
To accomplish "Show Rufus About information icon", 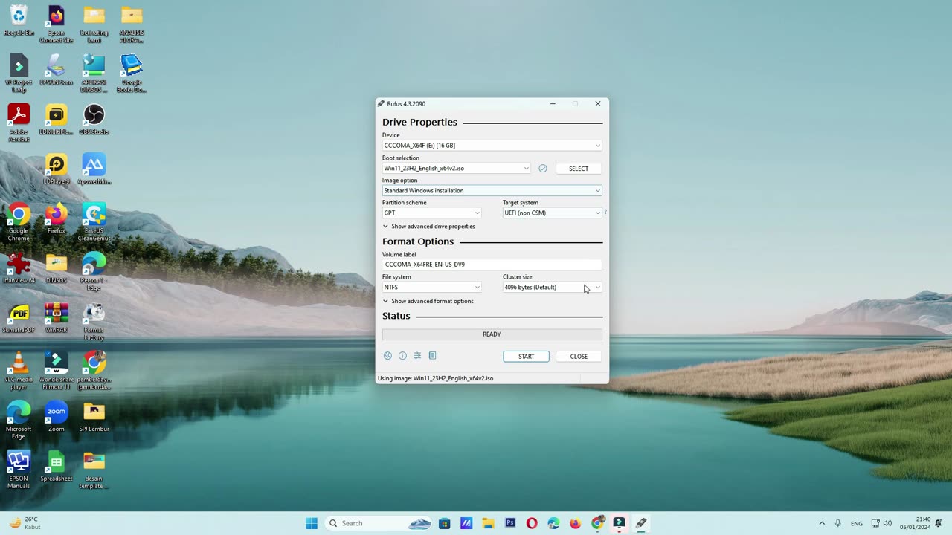I will coord(402,356).
